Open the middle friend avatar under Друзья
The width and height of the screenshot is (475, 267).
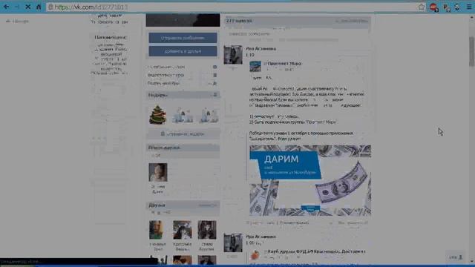click(x=183, y=230)
